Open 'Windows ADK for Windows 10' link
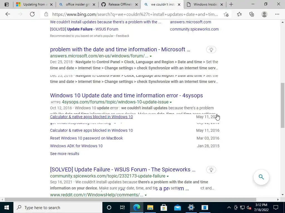Screen dimensions: 285x213 76,146
